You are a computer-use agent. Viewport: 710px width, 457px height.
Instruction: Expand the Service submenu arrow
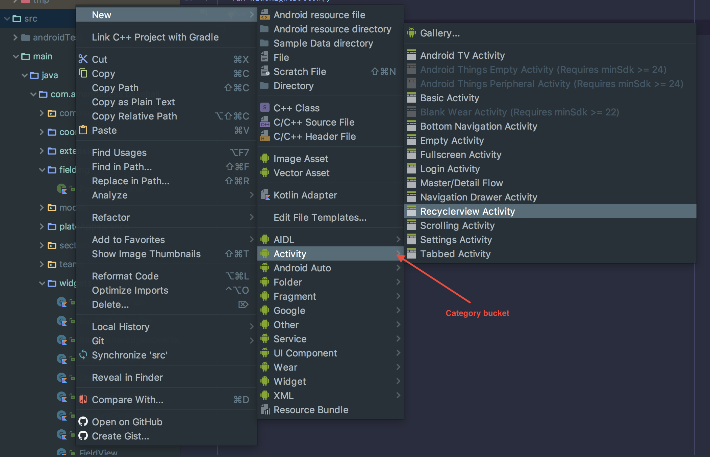pyautogui.click(x=398, y=339)
